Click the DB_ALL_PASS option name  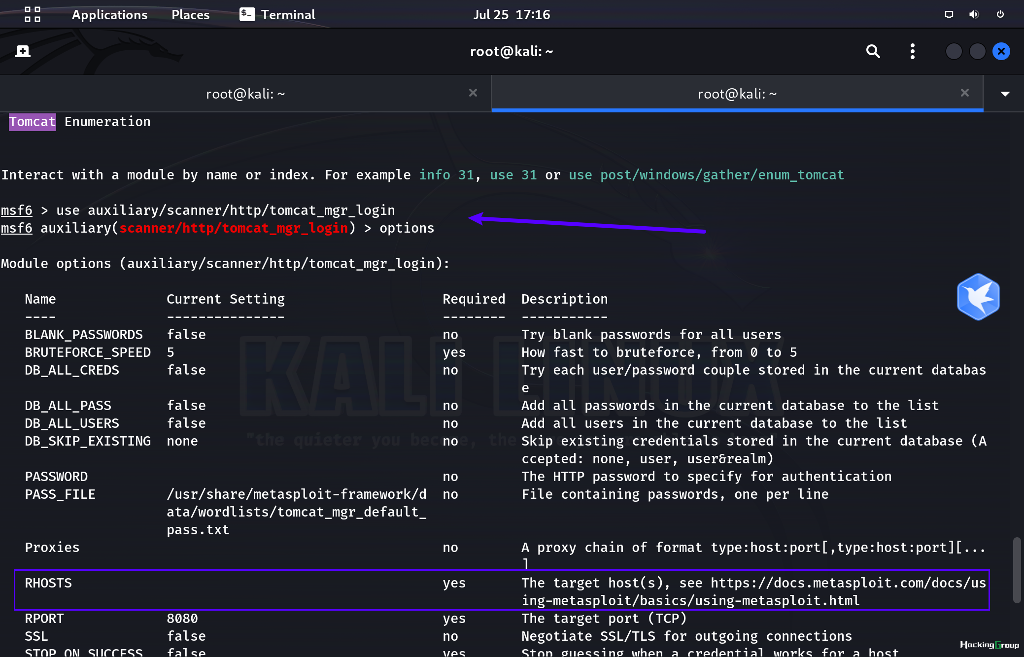tap(68, 406)
